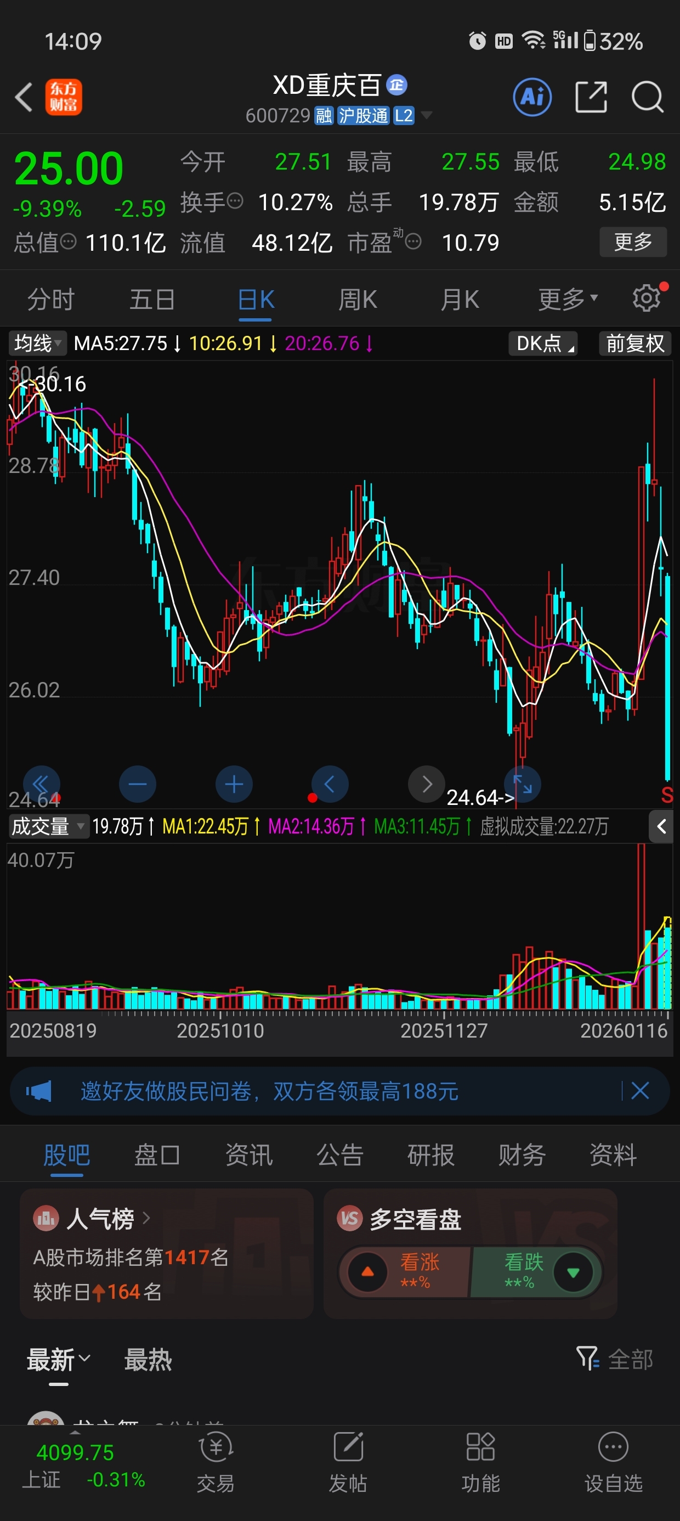Switch to 周K chart tab
The height and width of the screenshot is (1521, 680).
(357, 300)
